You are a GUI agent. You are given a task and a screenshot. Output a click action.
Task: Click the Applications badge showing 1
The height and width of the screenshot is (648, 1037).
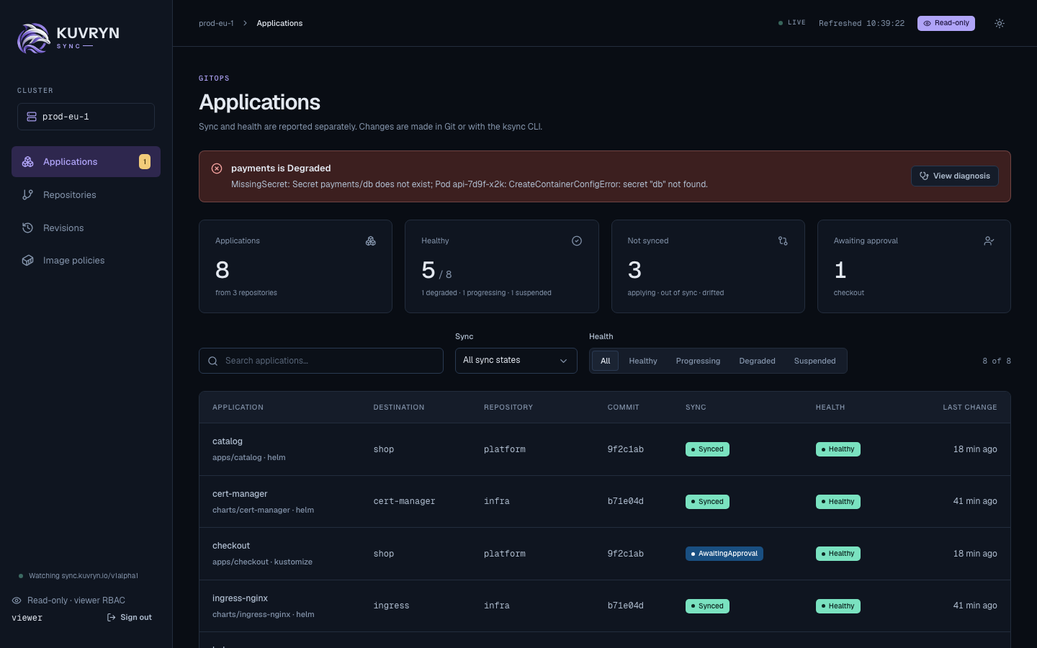click(x=145, y=162)
